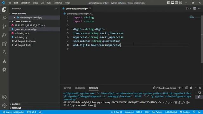The image size is (203, 114).
Task: Select interpreter 3.11.0 64-bit
Action: [171, 112]
